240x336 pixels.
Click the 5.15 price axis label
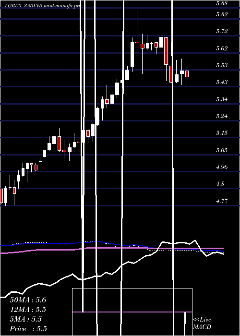[x=221, y=133]
